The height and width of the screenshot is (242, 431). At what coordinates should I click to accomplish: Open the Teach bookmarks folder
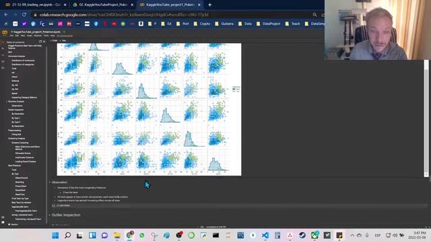pos(293,24)
